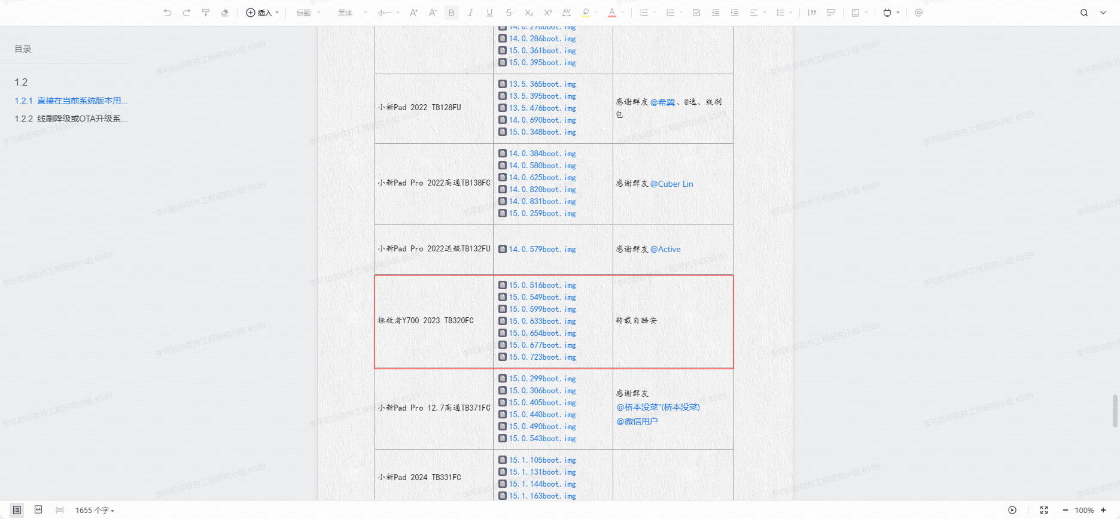The image size is (1120, 519).
Task: Apply the yellow highlight color
Action: (x=586, y=13)
